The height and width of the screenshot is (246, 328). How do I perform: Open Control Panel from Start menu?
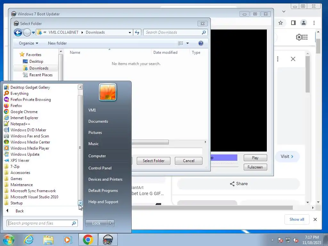pos(100,168)
